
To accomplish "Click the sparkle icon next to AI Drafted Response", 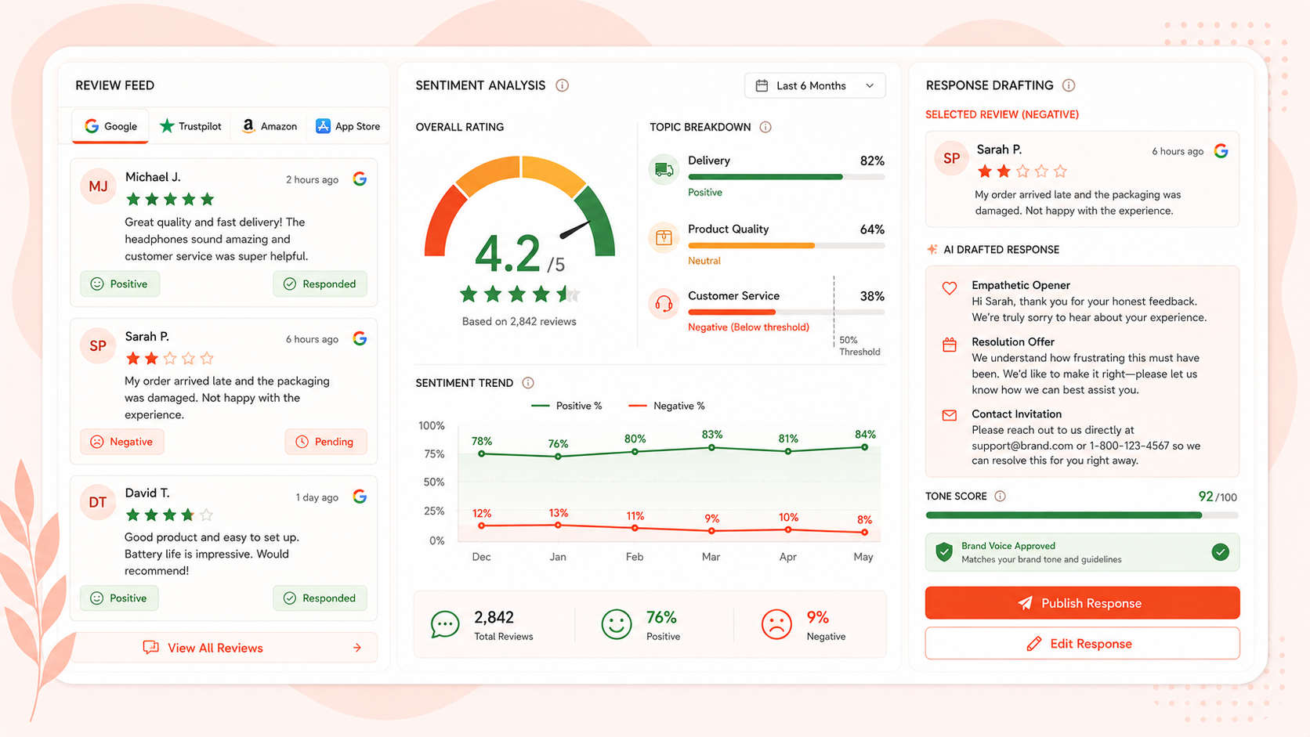I will 932,250.
